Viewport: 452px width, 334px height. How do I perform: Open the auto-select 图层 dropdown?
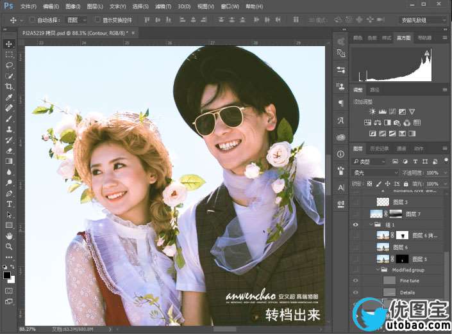tap(76, 20)
